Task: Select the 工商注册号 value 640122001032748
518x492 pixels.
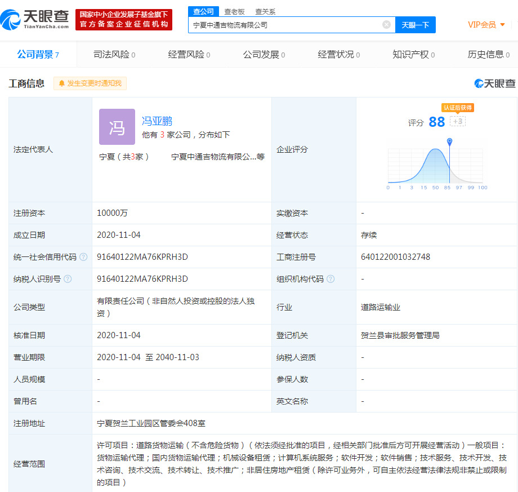Action: 395,257
